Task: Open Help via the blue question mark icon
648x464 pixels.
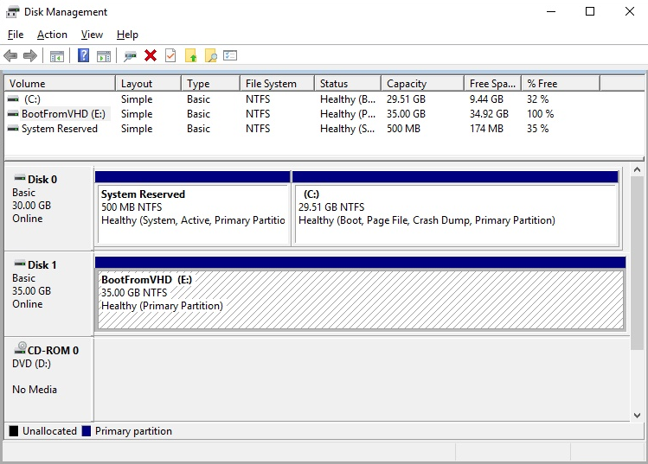Action: [x=83, y=56]
